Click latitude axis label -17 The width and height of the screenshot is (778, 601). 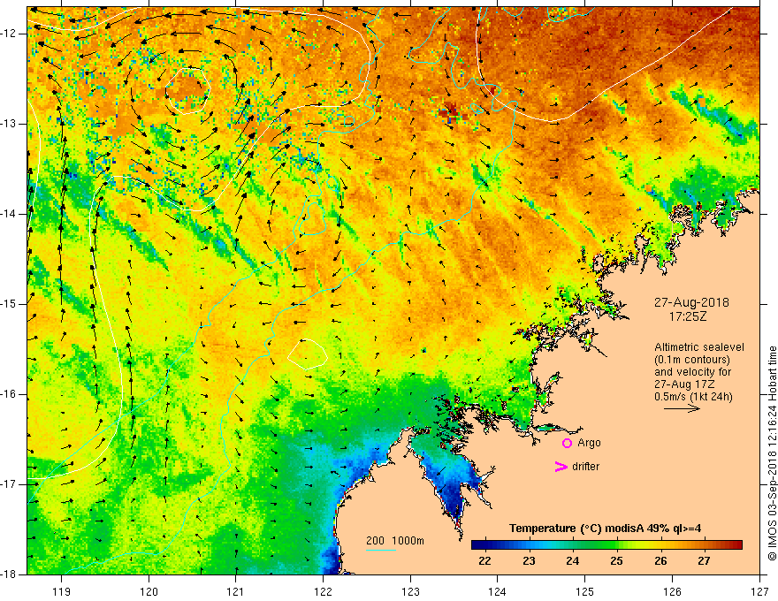click(x=8, y=484)
